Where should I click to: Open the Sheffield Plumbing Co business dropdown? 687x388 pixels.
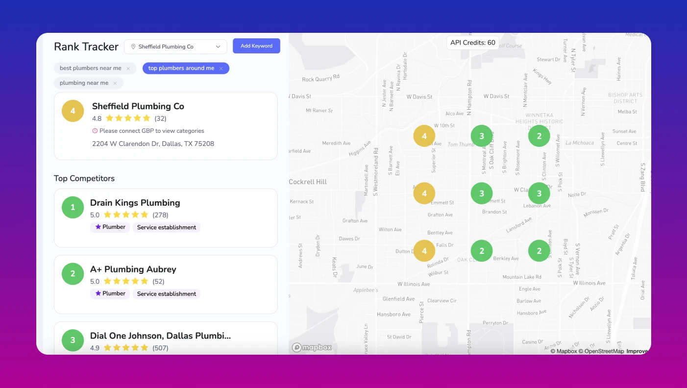[175, 47]
